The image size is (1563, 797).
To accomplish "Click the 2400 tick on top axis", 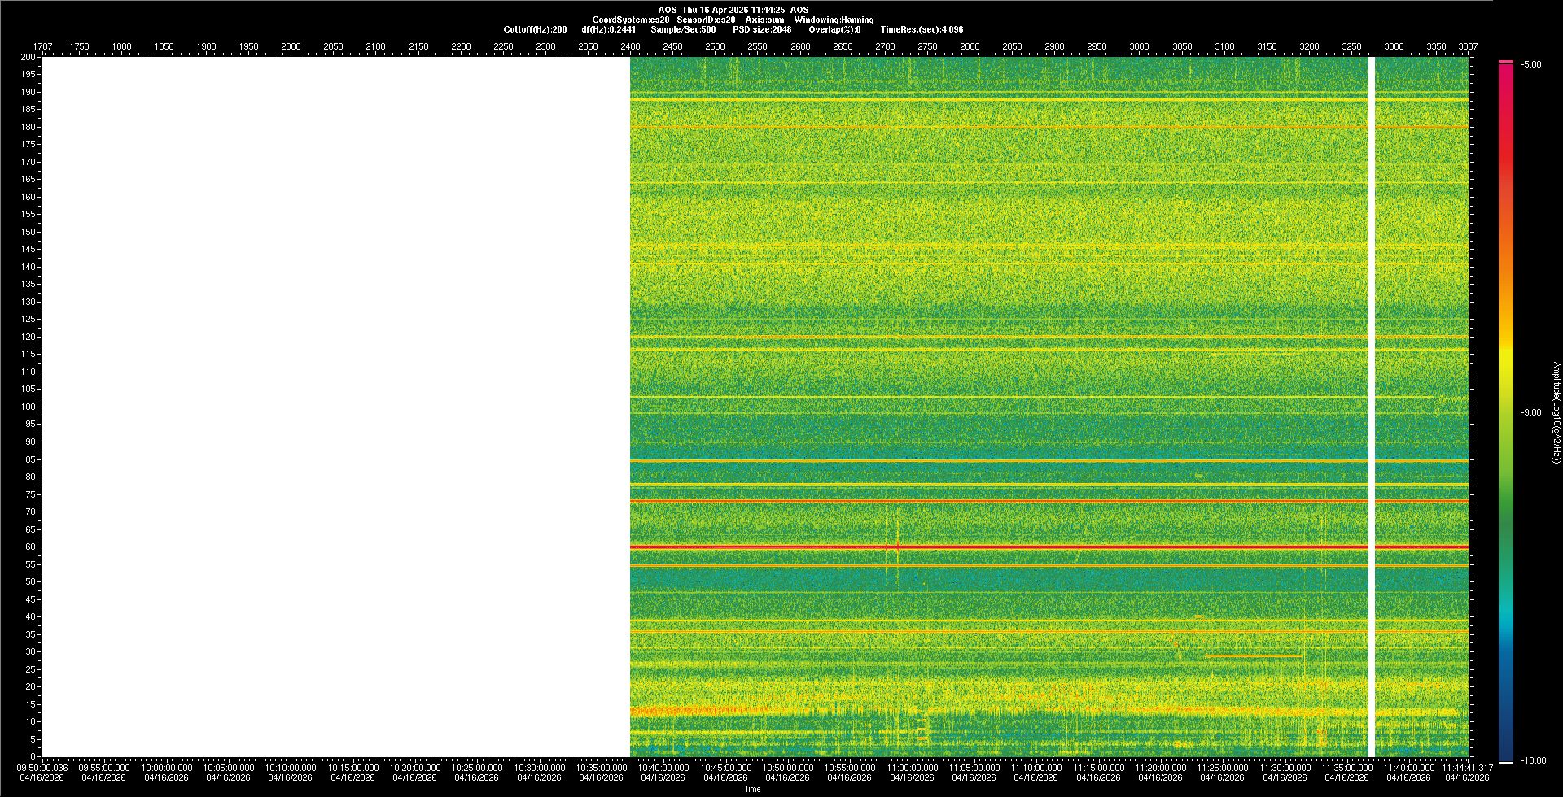I will (630, 46).
